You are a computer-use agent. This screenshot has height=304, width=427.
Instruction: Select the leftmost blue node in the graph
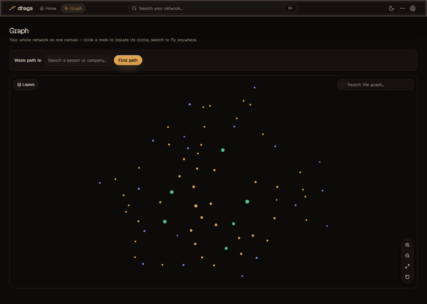pyautogui.click(x=100, y=183)
